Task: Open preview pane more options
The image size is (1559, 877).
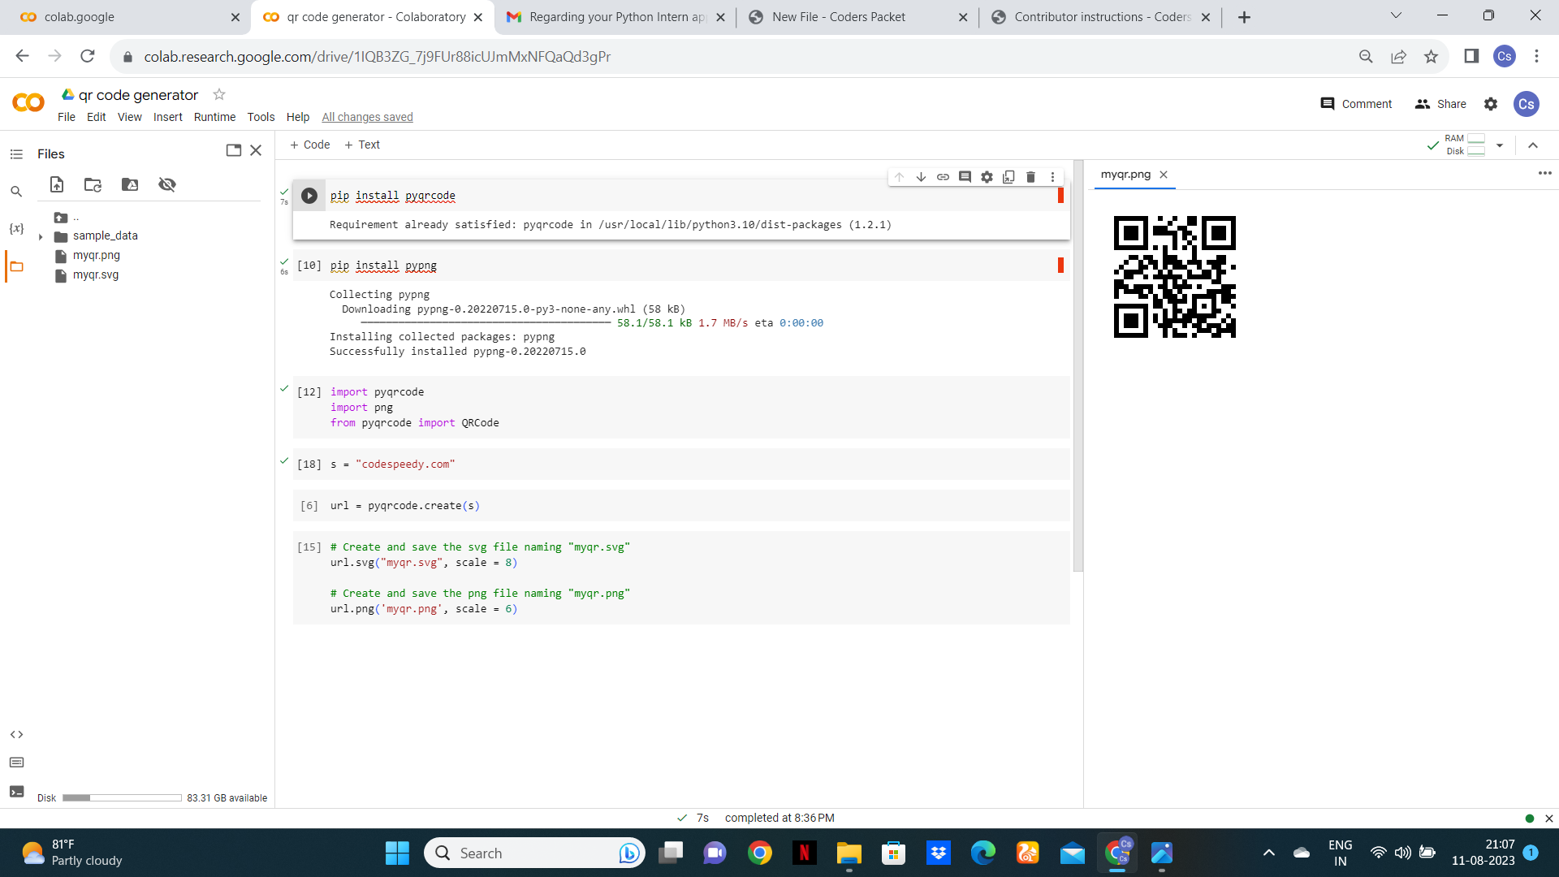Action: [1544, 173]
